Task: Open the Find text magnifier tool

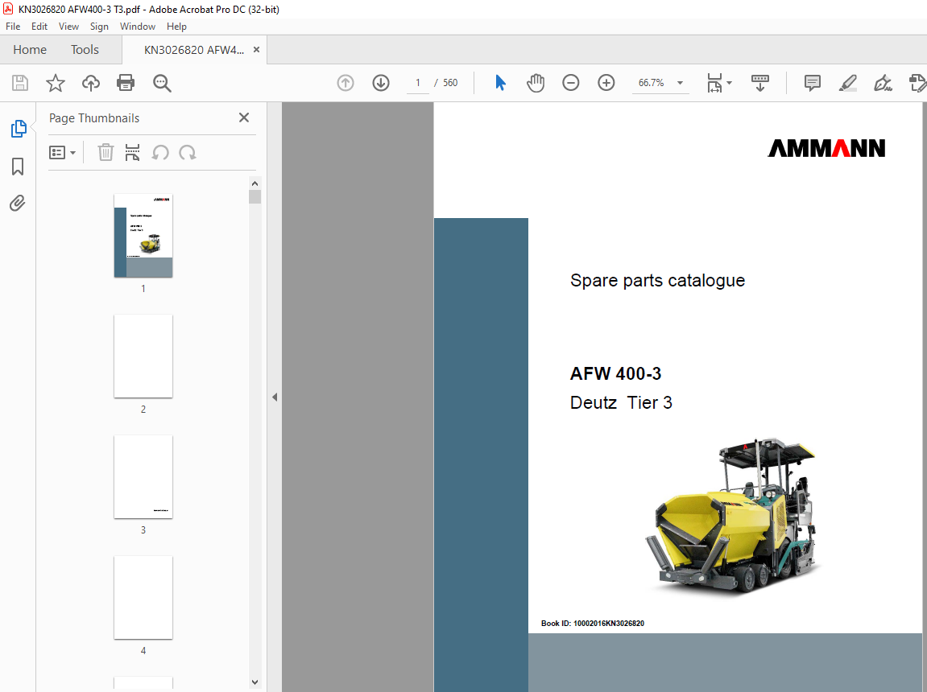Action: coord(162,83)
